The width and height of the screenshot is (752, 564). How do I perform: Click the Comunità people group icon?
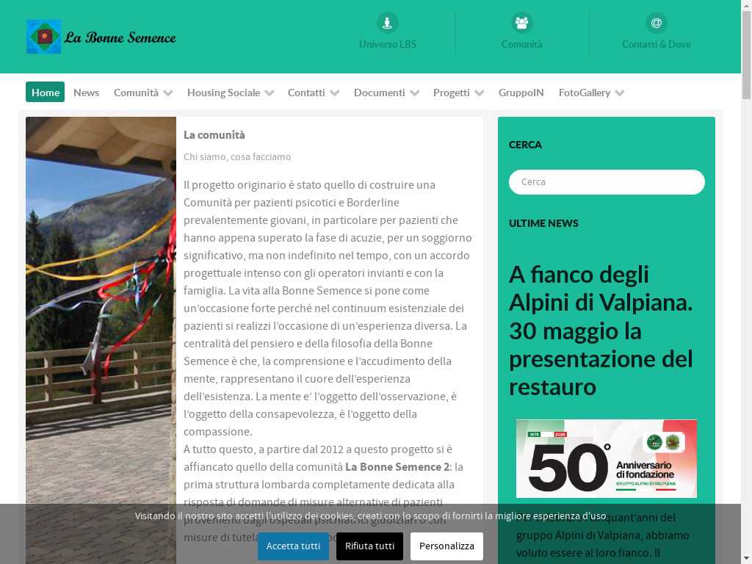(521, 23)
